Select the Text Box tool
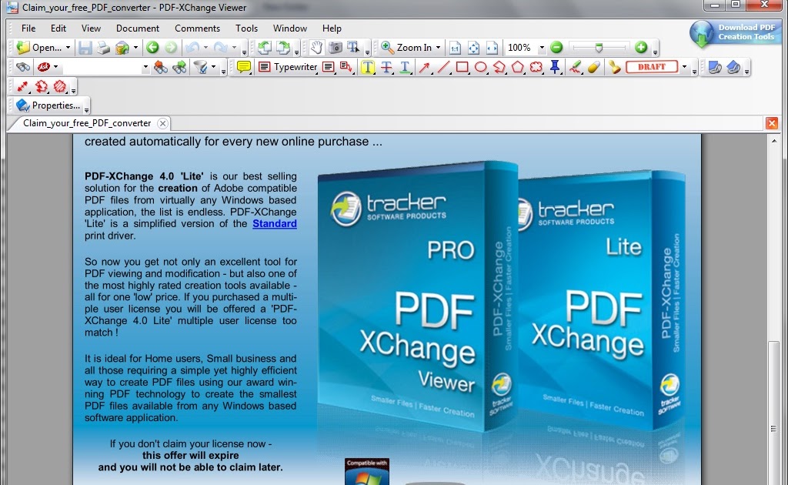Viewport: 788px width, 485px height. tap(328, 67)
